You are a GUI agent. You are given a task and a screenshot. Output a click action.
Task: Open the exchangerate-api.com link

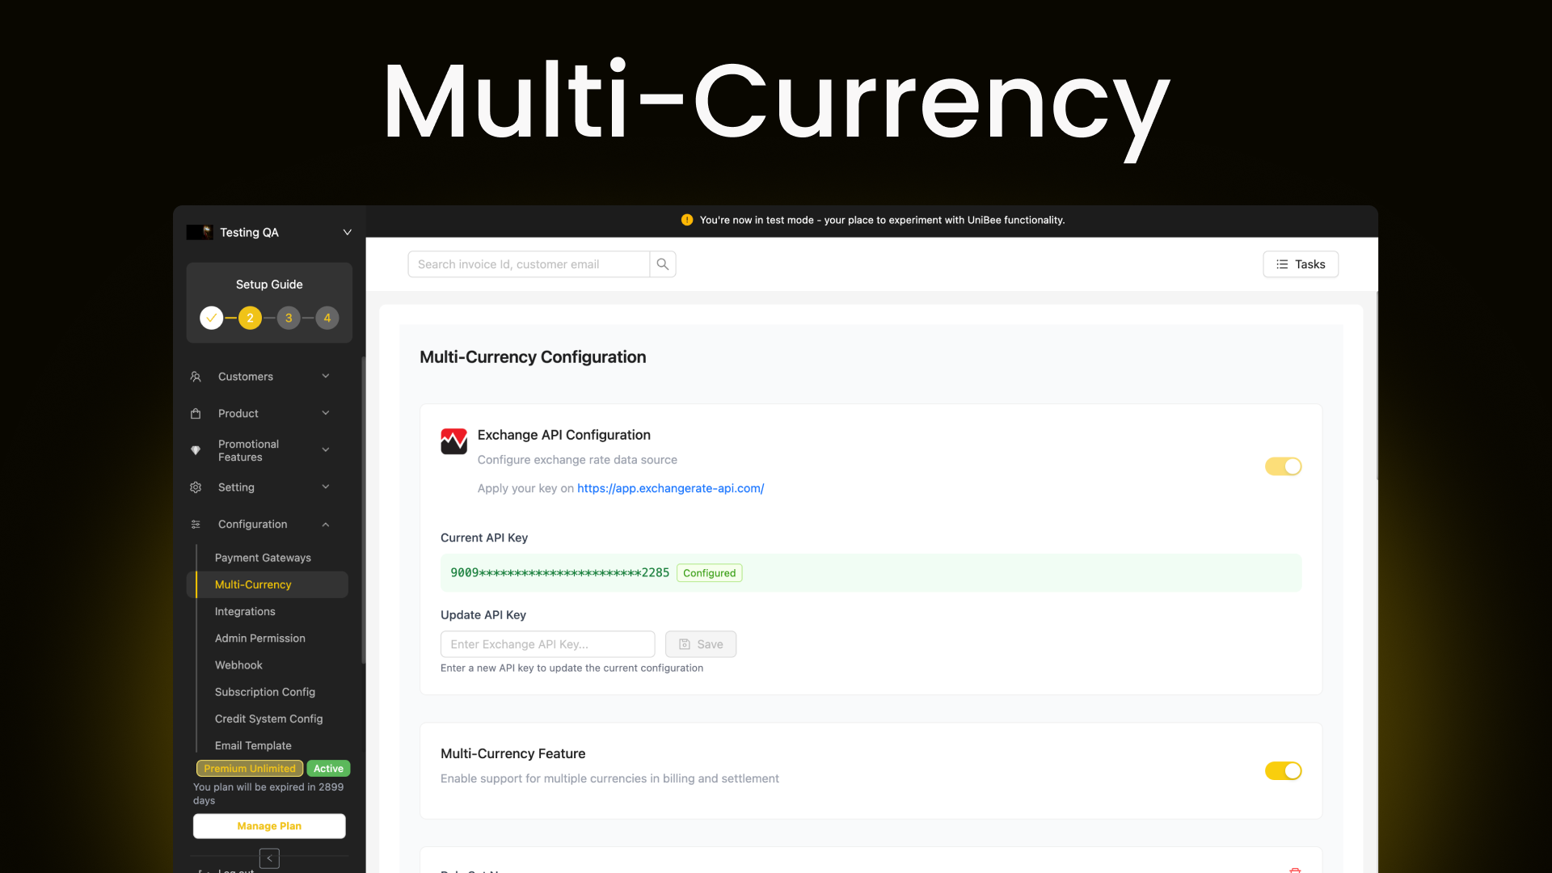tap(670, 488)
